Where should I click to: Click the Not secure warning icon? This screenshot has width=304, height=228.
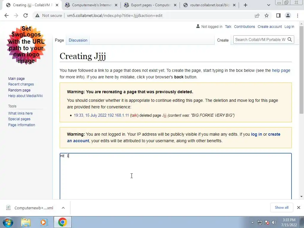coord(37,15)
